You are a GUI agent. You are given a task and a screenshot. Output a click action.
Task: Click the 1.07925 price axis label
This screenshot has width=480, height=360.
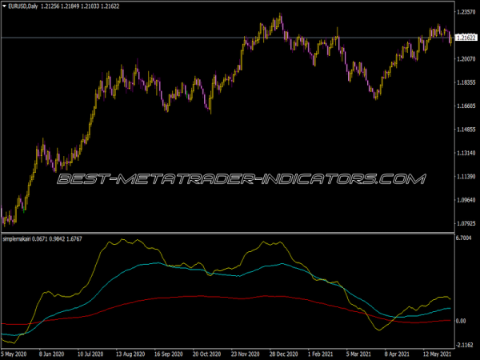465,223
